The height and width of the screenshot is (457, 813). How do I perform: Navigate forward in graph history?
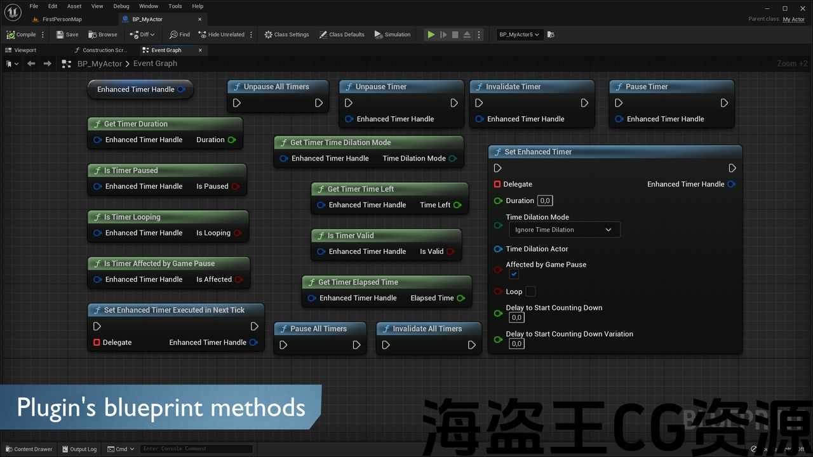pos(47,63)
